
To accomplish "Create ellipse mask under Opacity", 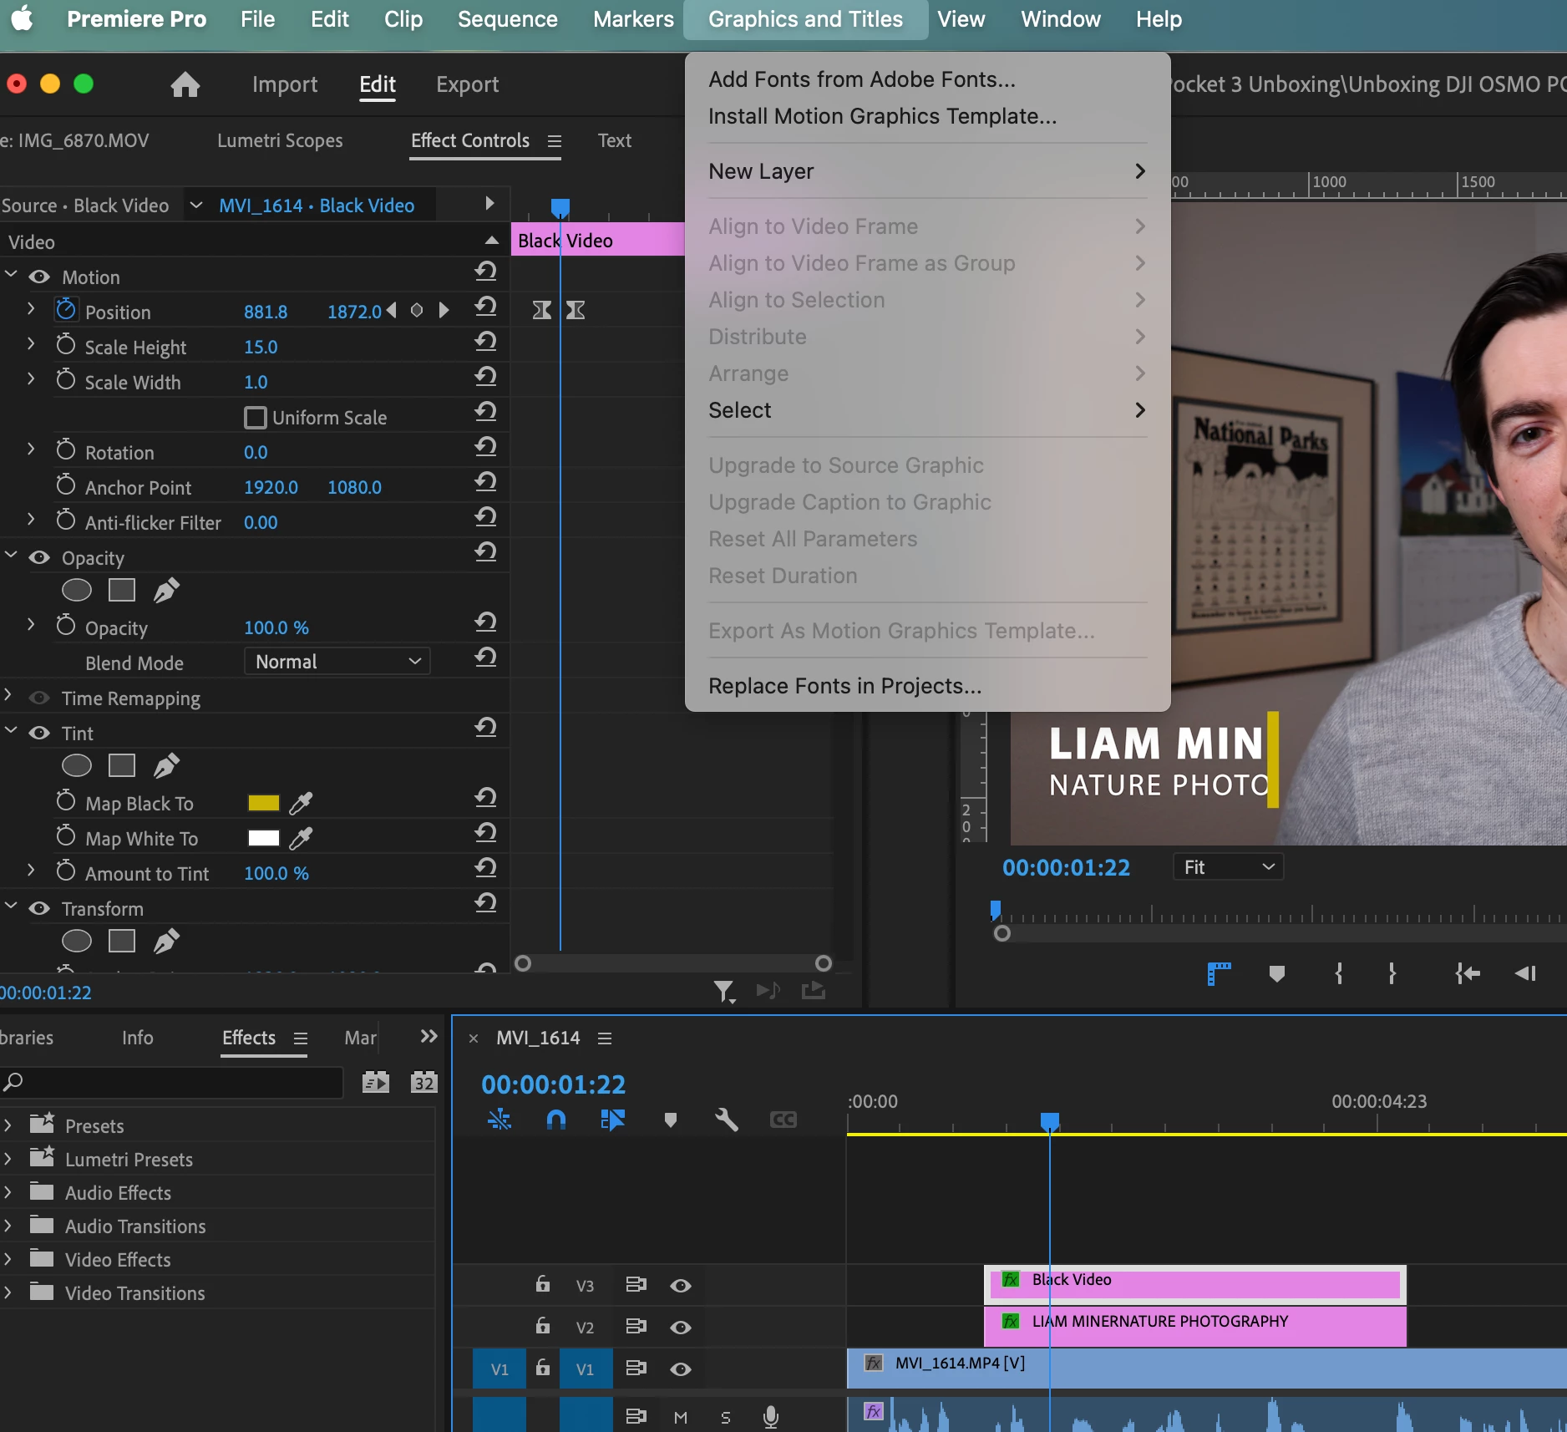I will point(77,591).
